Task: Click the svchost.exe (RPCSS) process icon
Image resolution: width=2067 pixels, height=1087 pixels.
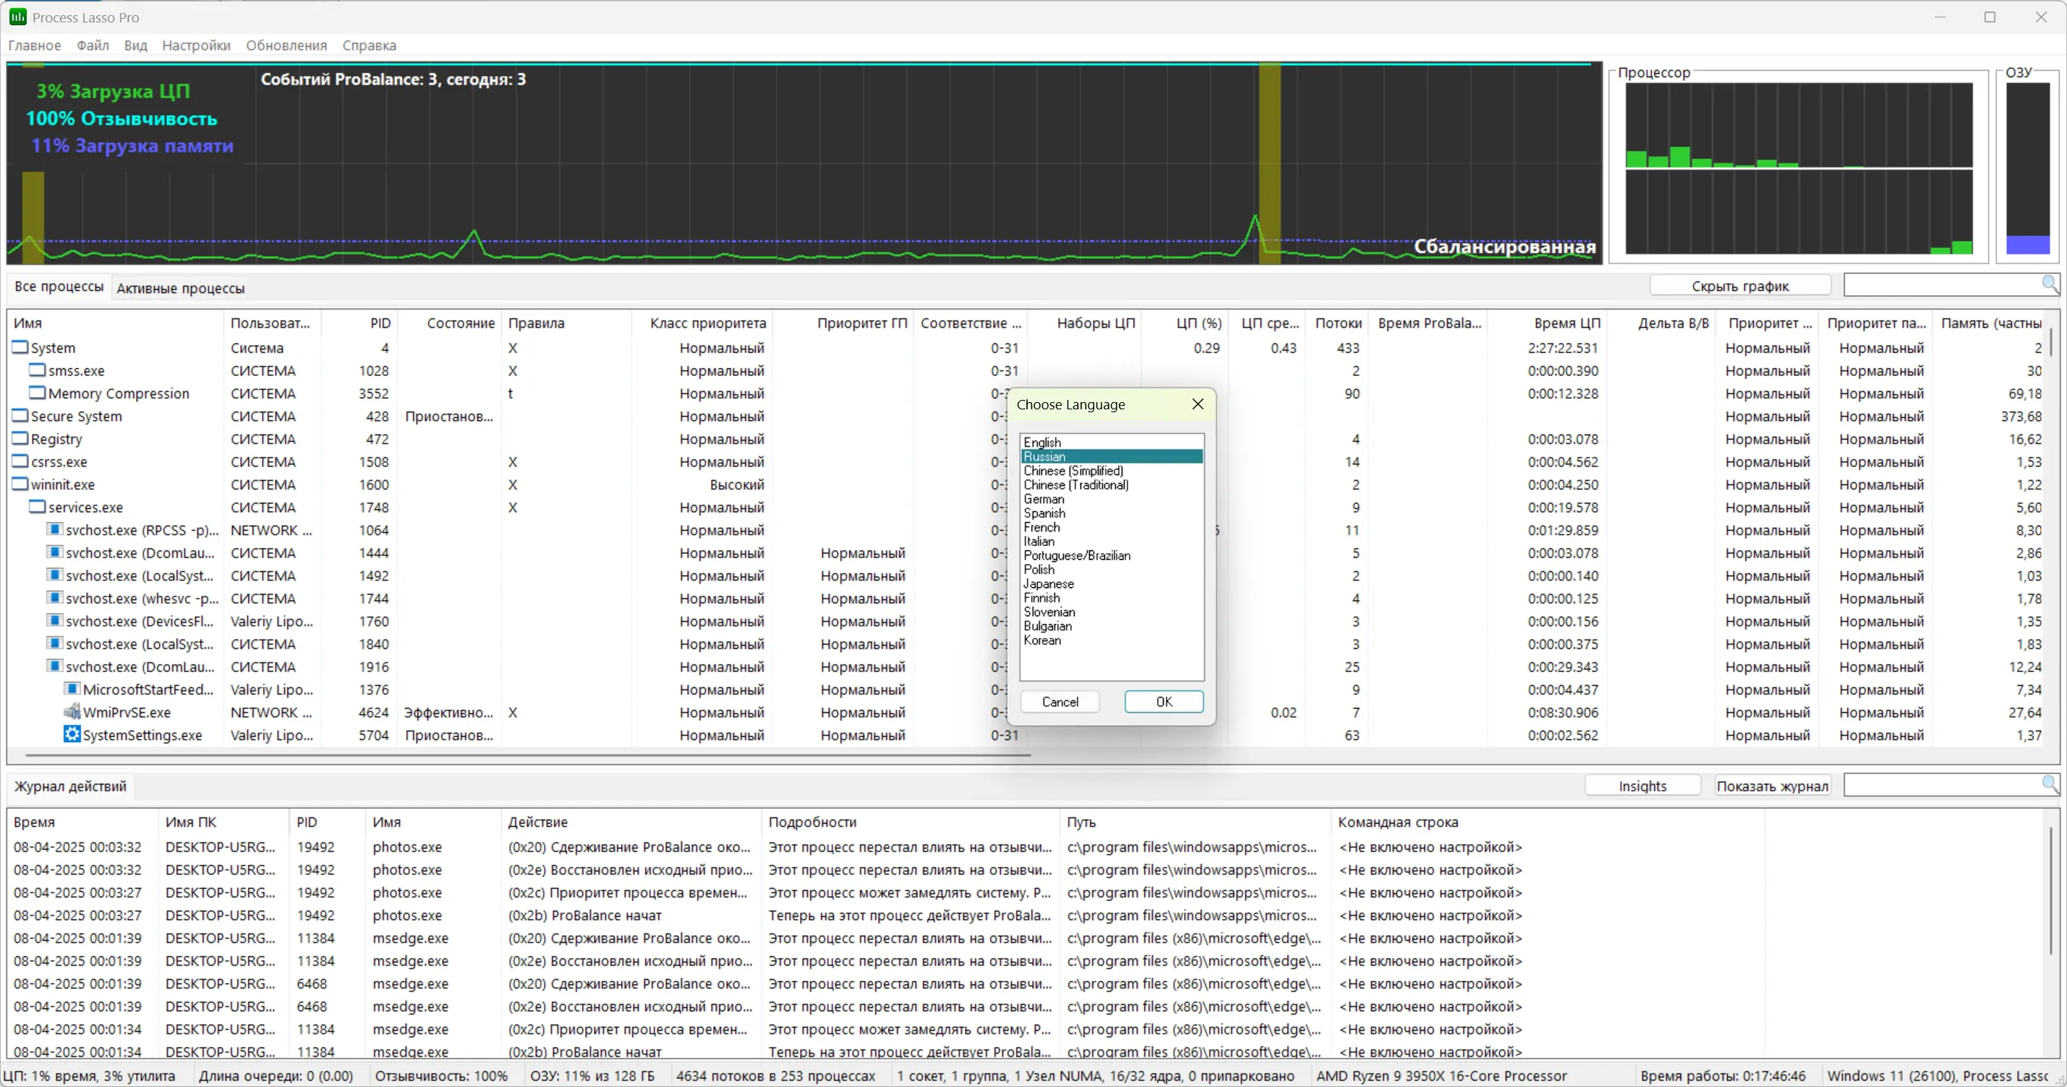Action: click(x=54, y=530)
